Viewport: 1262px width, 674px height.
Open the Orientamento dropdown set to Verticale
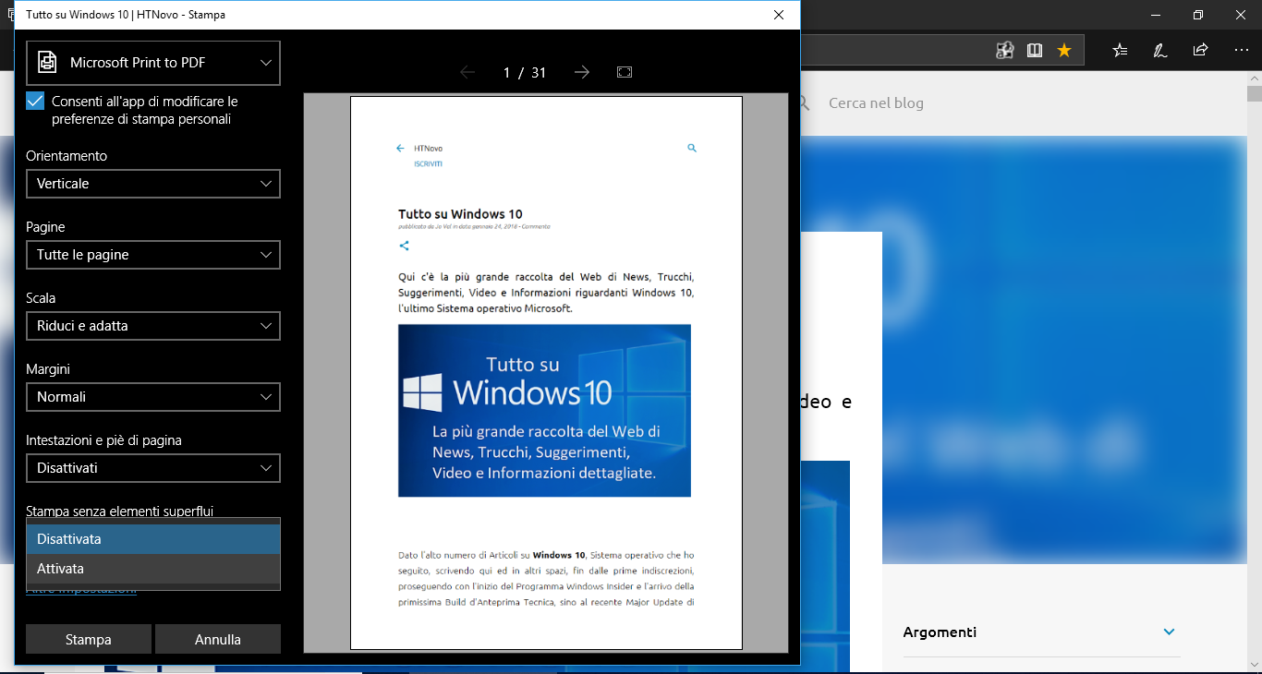pos(153,184)
